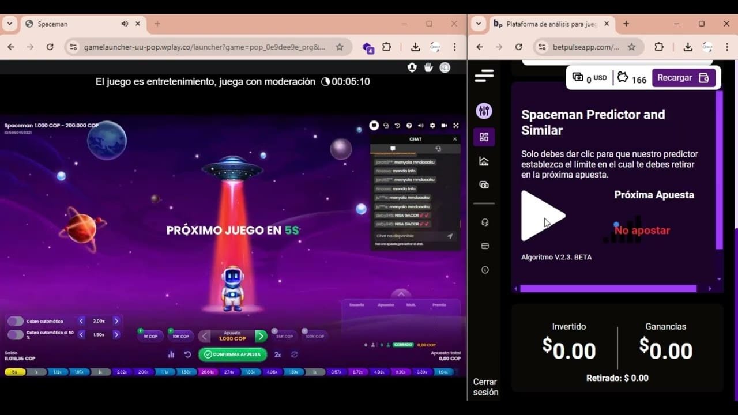Open the statistics bar chart icon near bet
738x415 pixels.
coord(171,354)
